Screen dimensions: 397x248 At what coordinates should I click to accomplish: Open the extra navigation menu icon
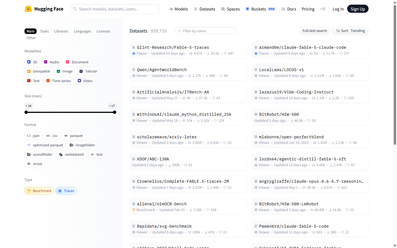click(x=323, y=9)
